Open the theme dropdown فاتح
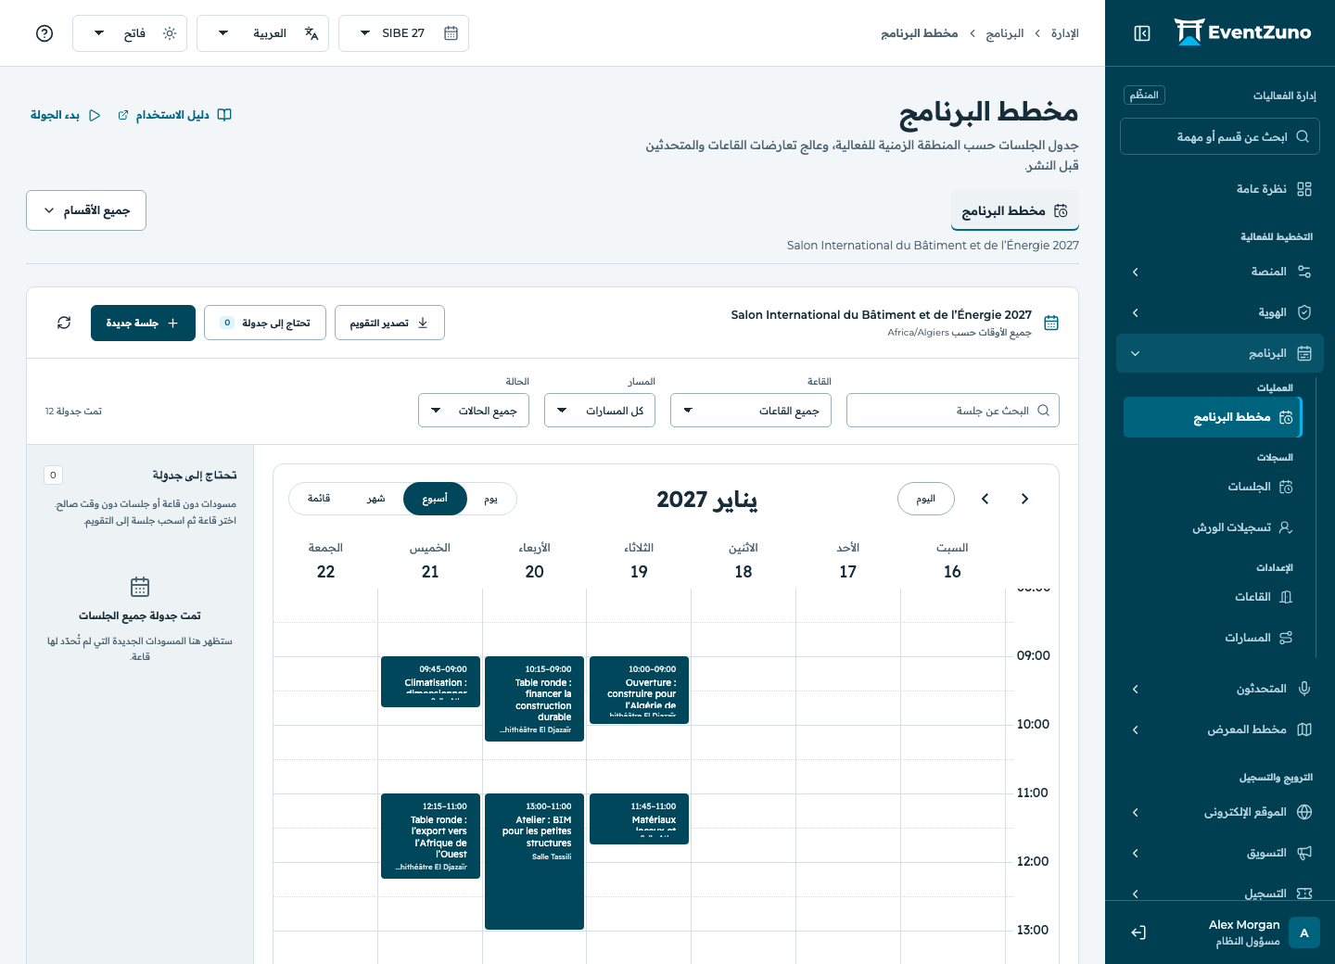Image resolution: width=1335 pixels, height=964 pixels. 130,33
